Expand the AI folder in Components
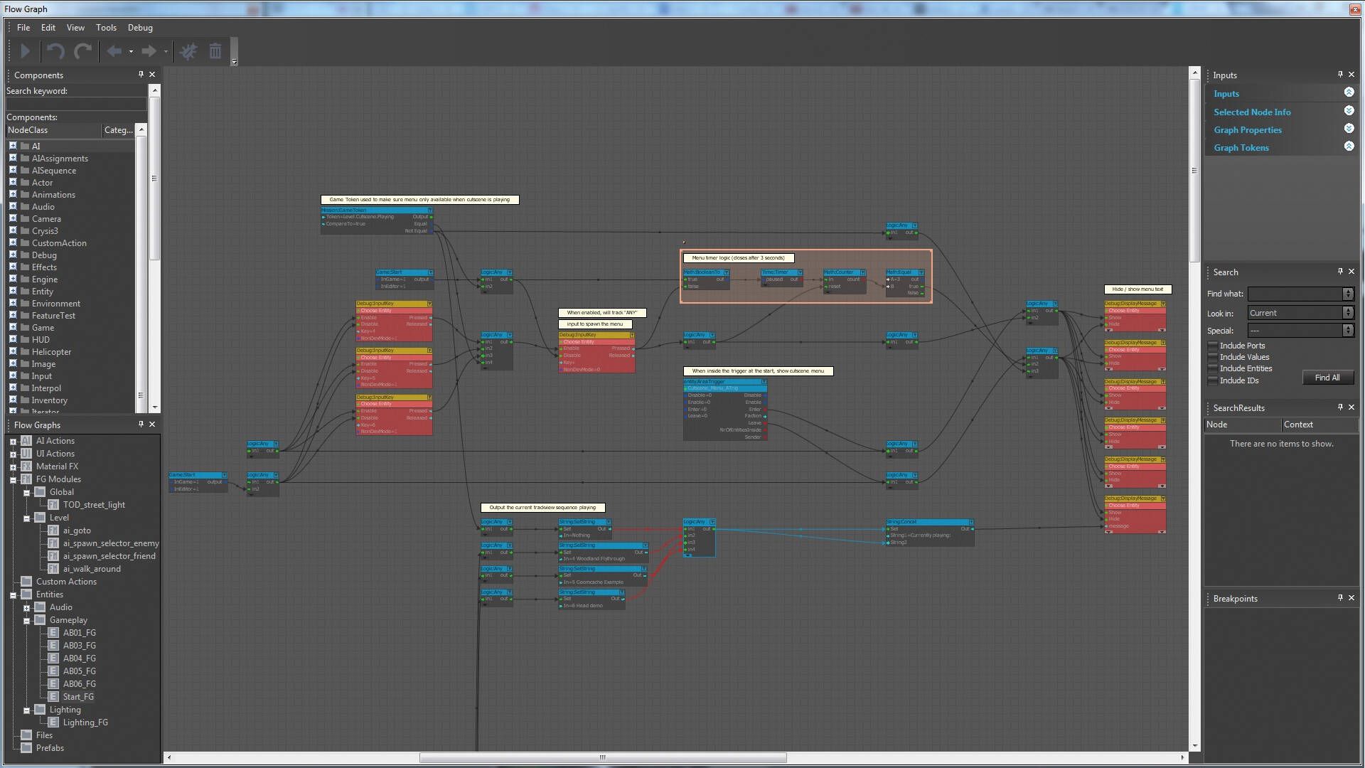 pyautogui.click(x=13, y=146)
